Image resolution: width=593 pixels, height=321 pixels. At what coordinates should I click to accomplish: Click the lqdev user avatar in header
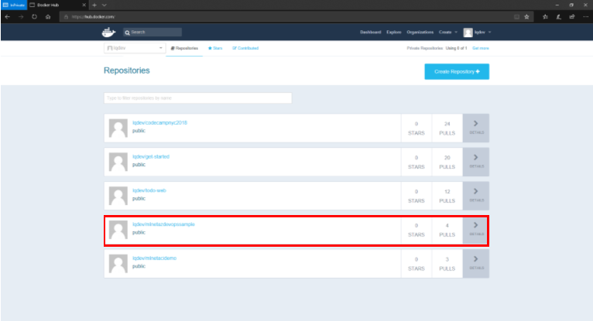point(468,32)
